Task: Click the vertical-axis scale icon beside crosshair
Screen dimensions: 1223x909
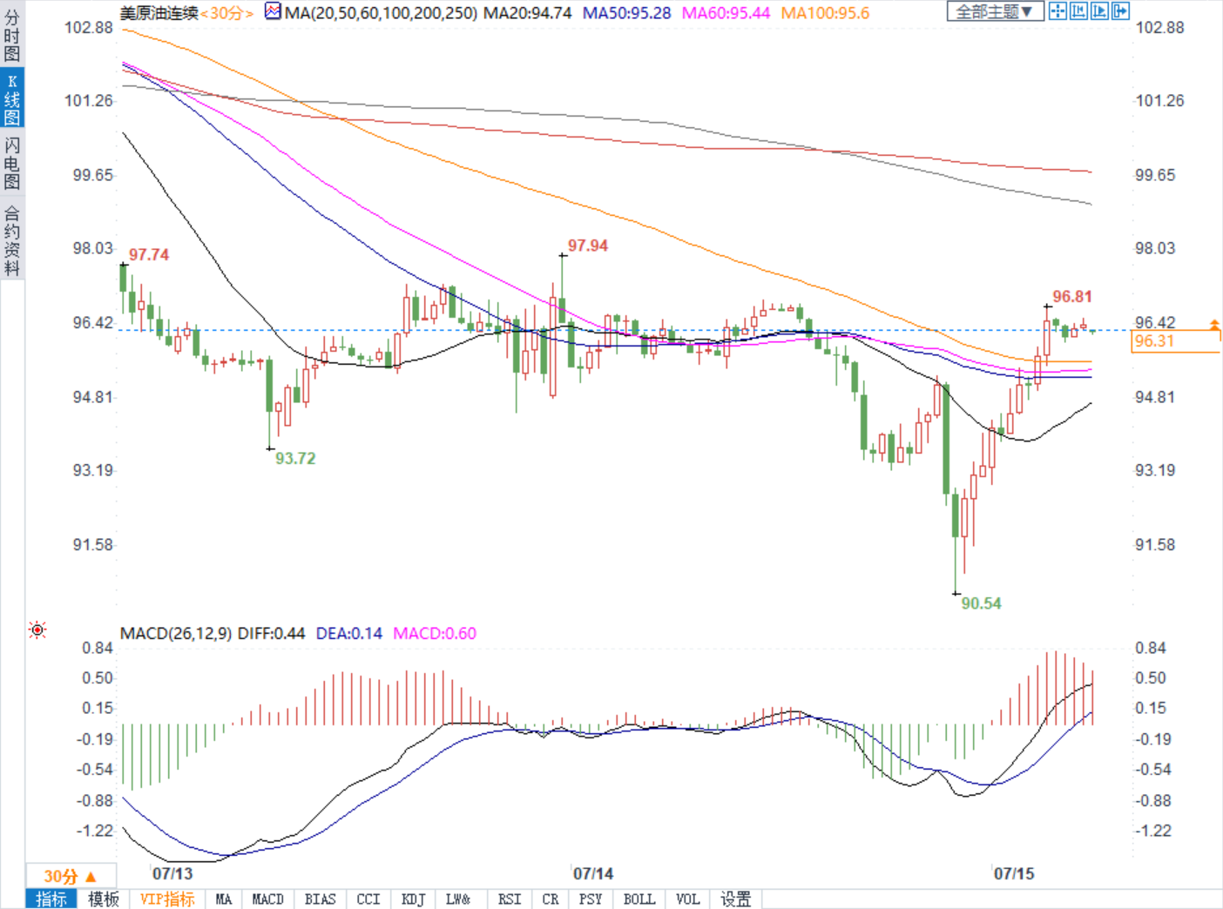Action: coord(1078,11)
